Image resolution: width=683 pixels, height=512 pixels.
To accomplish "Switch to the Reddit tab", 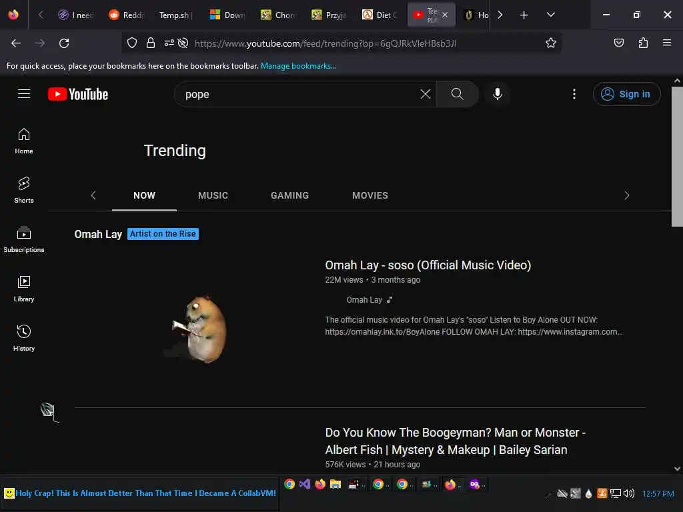I will point(126,15).
